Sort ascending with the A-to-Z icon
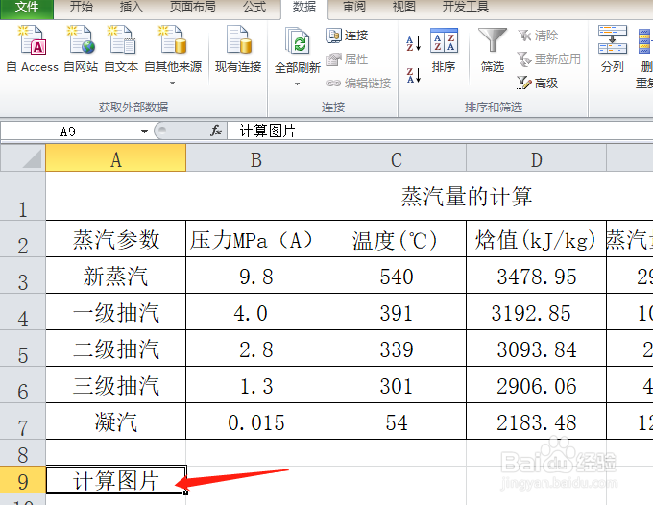This screenshot has height=505, width=653. (x=414, y=43)
